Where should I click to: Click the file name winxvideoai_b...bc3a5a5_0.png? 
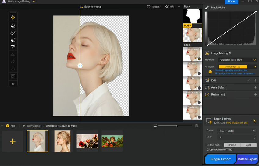point(61,126)
